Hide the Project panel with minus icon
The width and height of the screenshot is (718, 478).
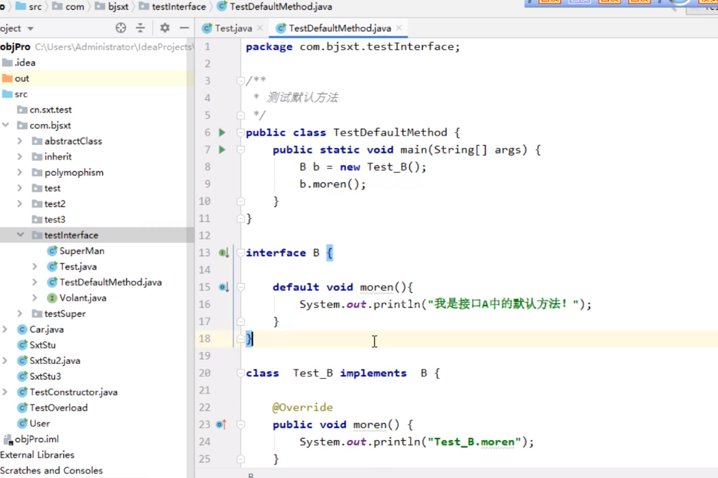(x=184, y=28)
